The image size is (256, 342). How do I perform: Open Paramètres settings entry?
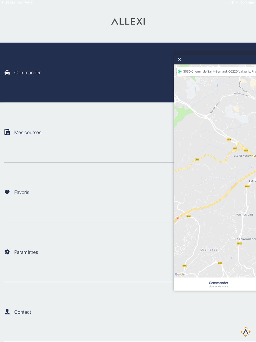(x=87, y=252)
